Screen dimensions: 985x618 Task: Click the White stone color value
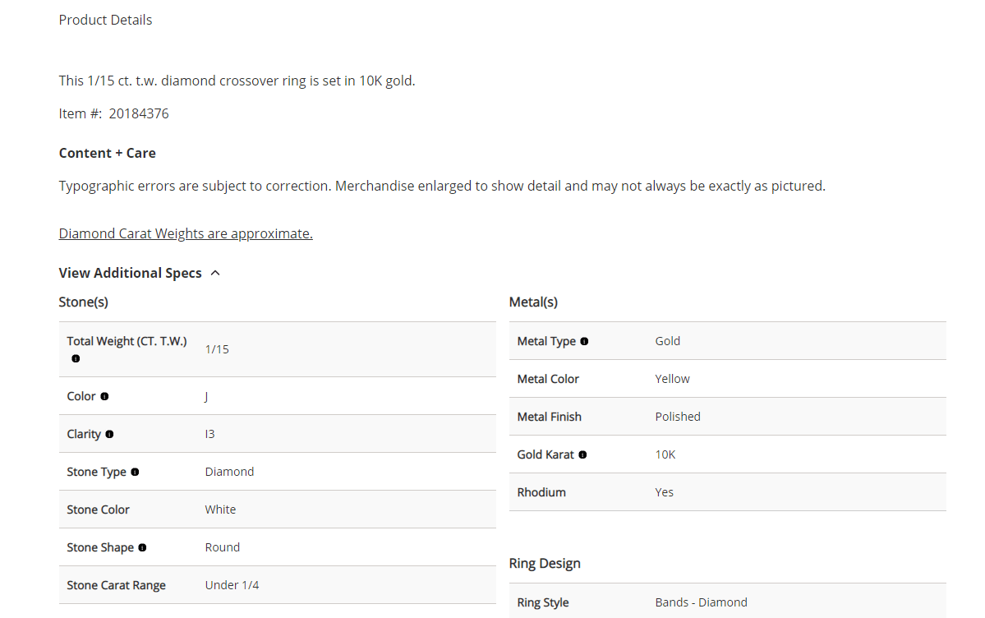tap(220, 510)
